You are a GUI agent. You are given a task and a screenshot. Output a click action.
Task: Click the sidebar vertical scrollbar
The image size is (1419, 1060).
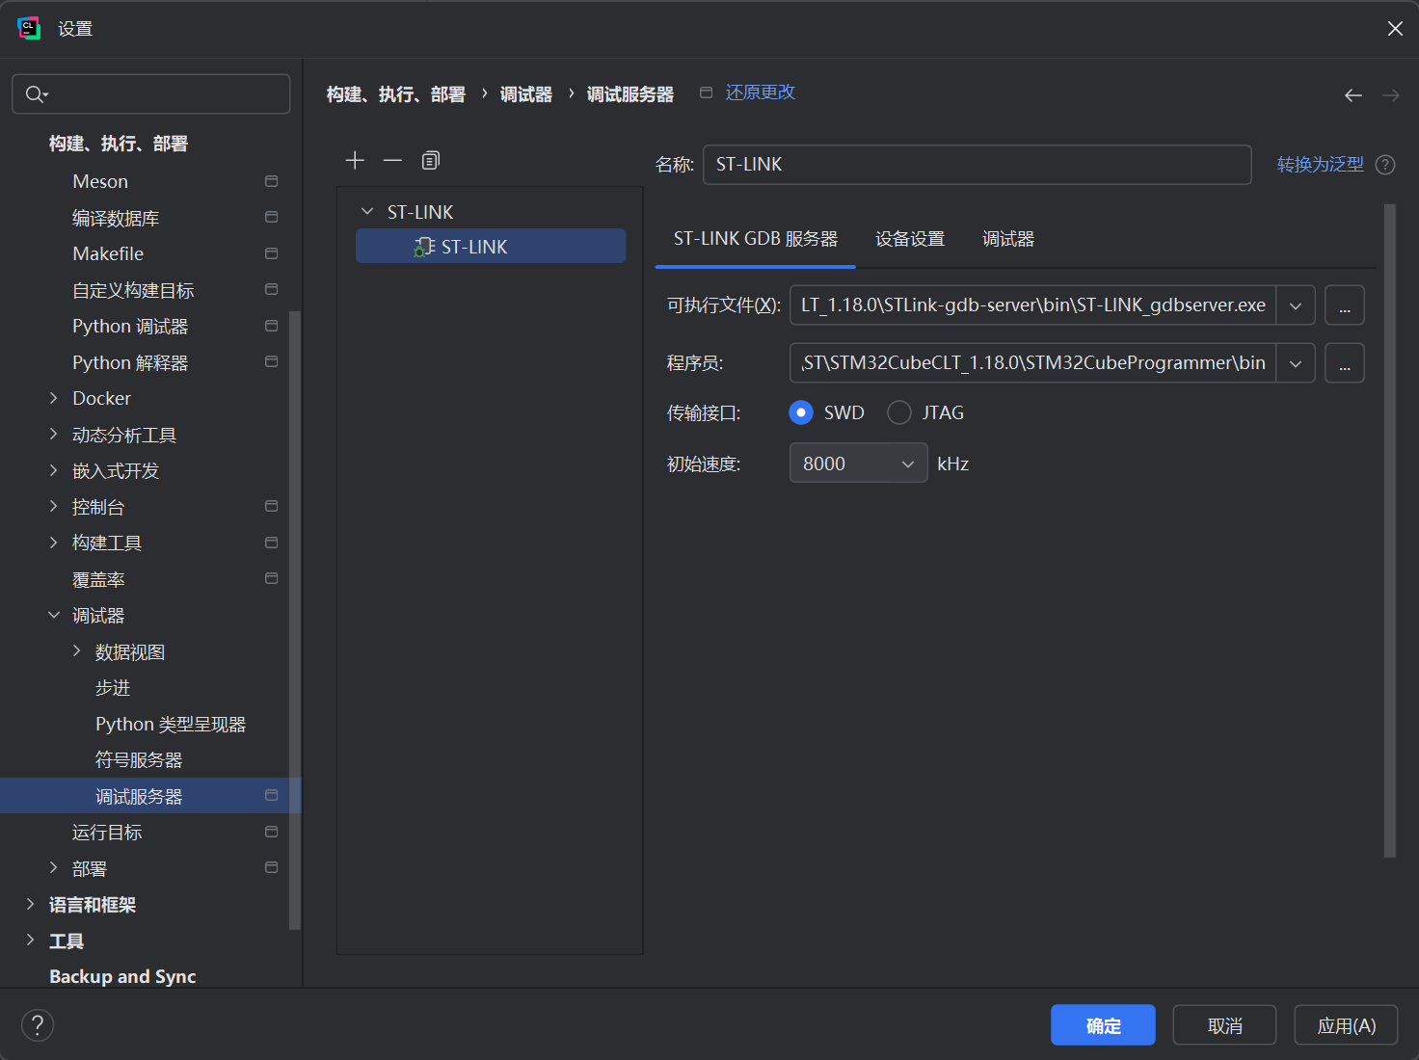pyautogui.click(x=295, y=620)
